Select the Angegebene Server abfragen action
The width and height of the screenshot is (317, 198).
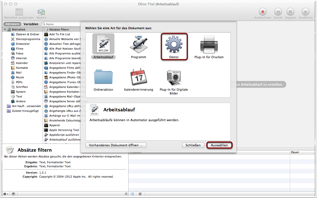[x=62, y=101]
